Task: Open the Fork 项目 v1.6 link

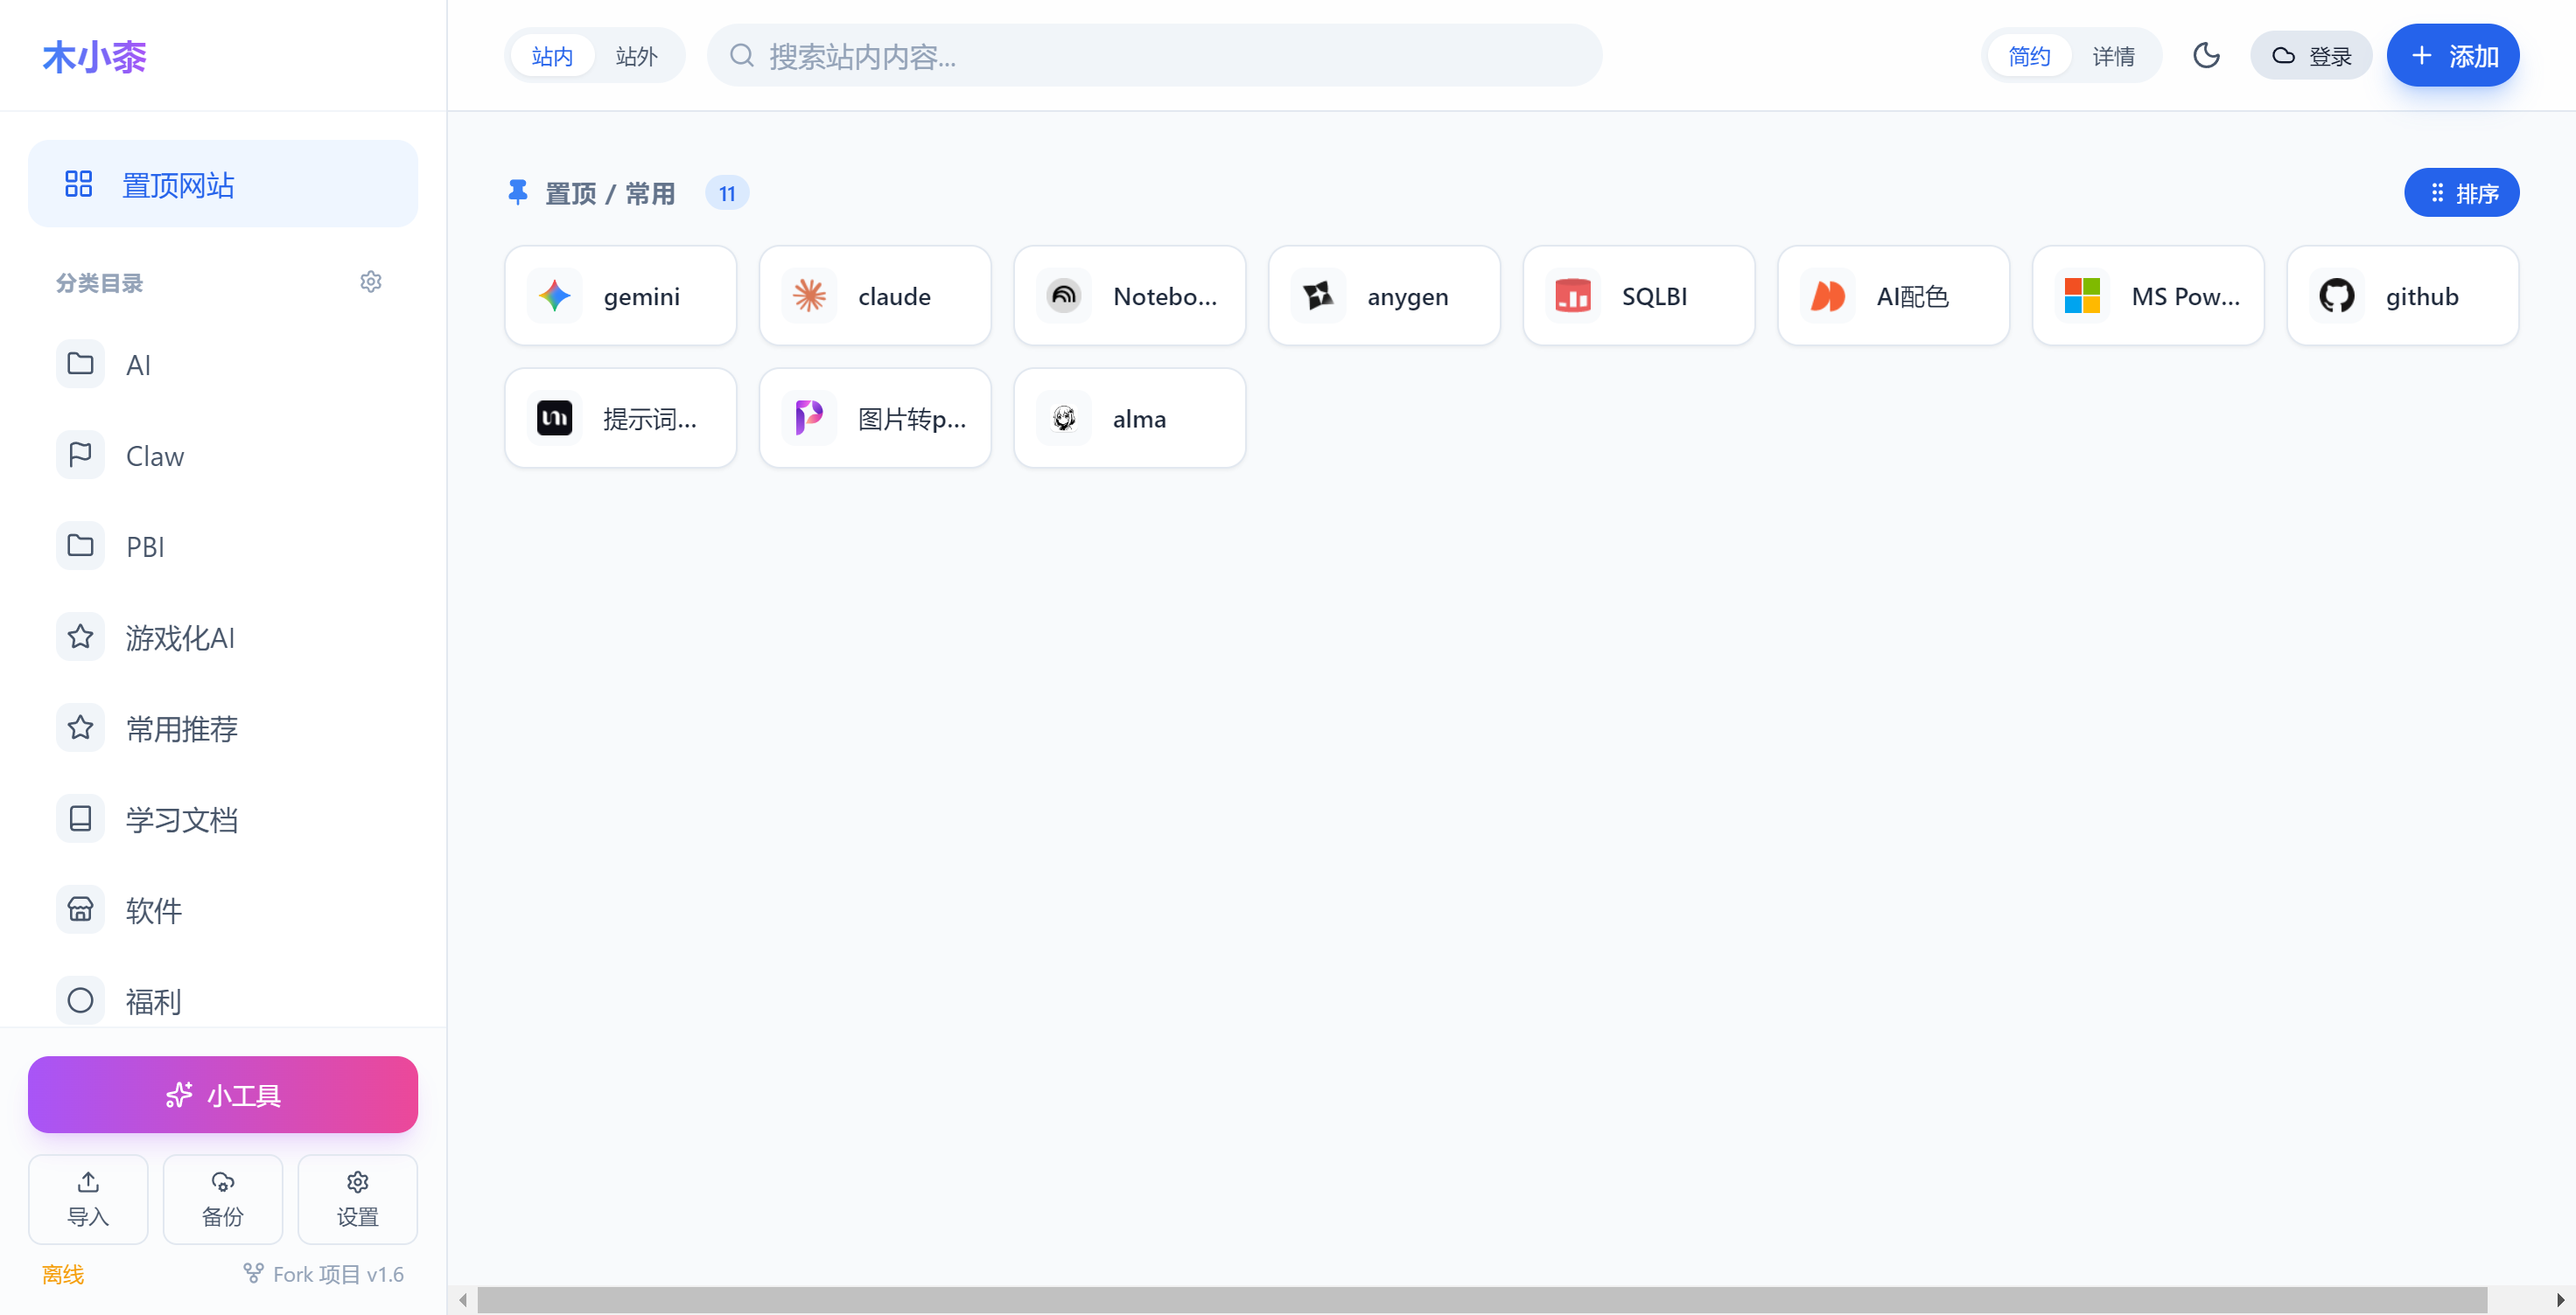Action: pyautogui.click(x=324, y=1274)
